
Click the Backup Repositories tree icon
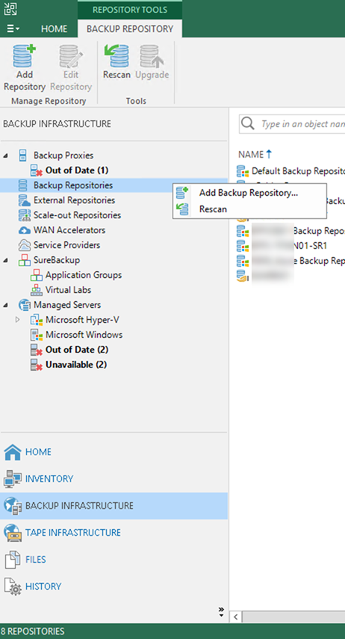point(24,185)
